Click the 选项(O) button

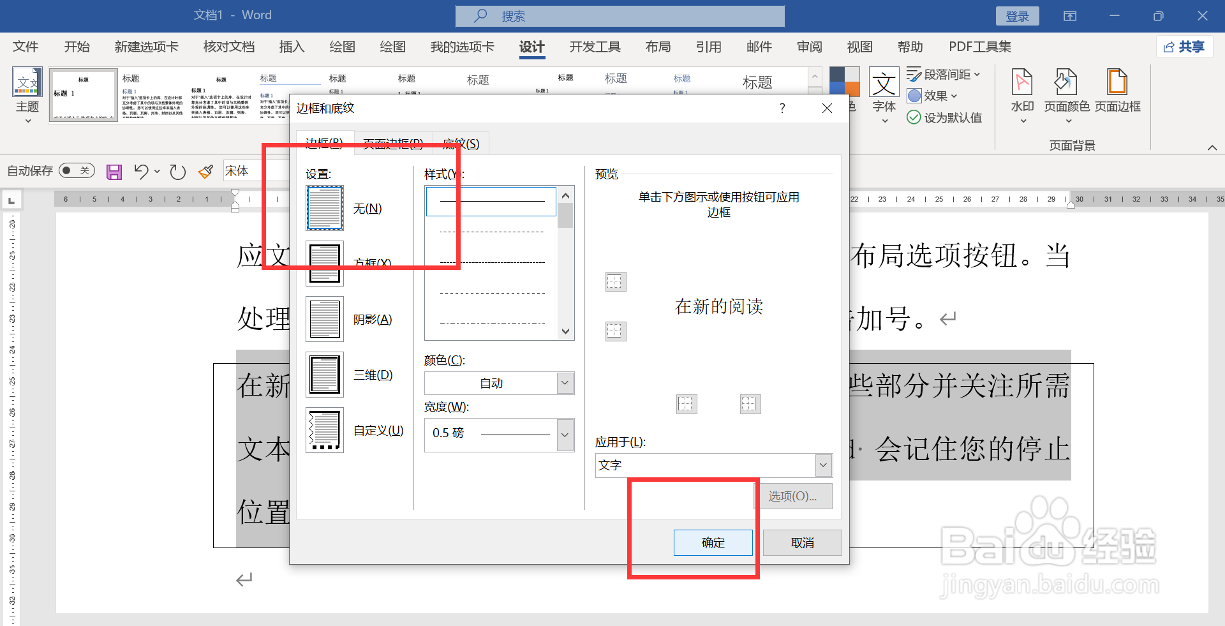coord(794,496)
